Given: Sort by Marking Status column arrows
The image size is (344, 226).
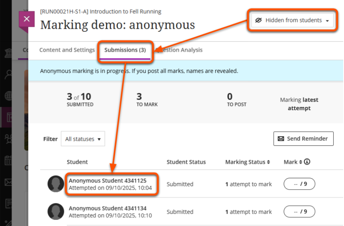Looking at the screenshot, I should tap(268, 162).
